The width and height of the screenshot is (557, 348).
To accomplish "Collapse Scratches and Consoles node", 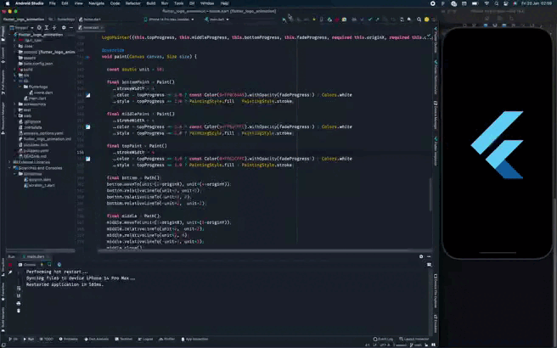I will pyautogui.click(x=10, y=168).
